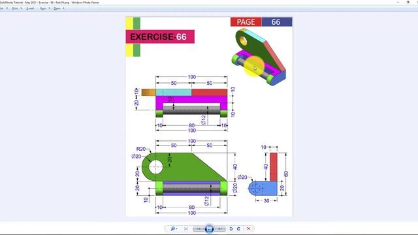Open the magnifier zoom control

point(174,228)
